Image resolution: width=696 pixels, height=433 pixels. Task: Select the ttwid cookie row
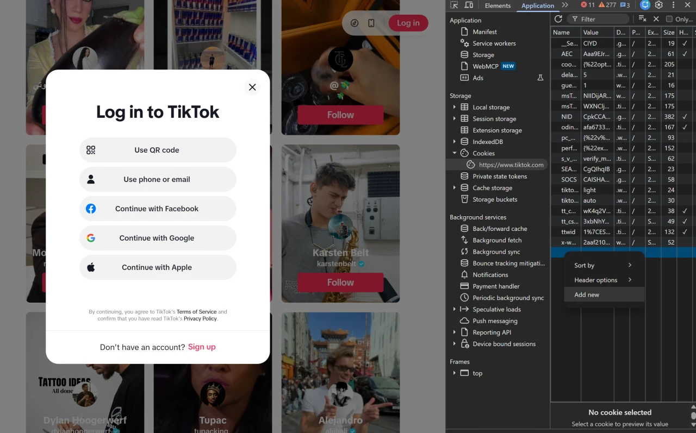(622, 232)
